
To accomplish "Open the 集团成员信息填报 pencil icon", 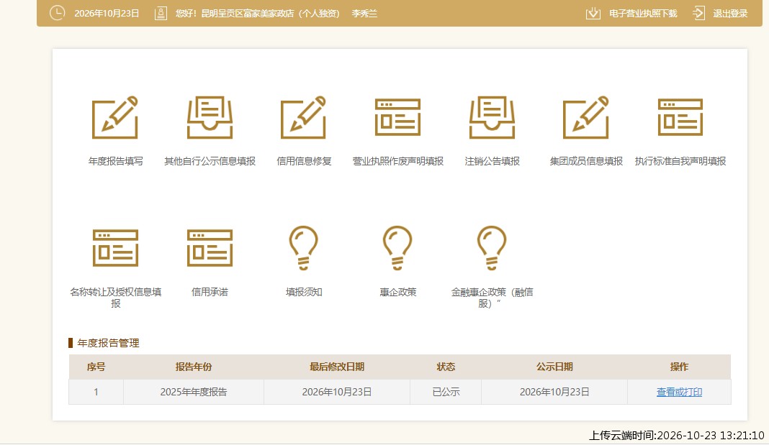I will tap(586, 117).
